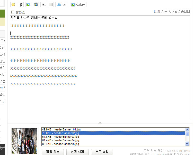Click the attached image preview thumbnail
This screenshot has width=194, height=155.
click(x=24, y=141)
